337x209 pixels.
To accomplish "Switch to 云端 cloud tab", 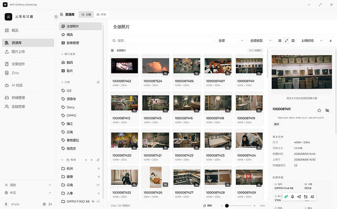I will 86,14.
